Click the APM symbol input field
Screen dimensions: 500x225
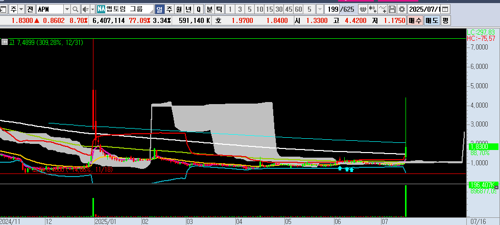pos(50,9)
